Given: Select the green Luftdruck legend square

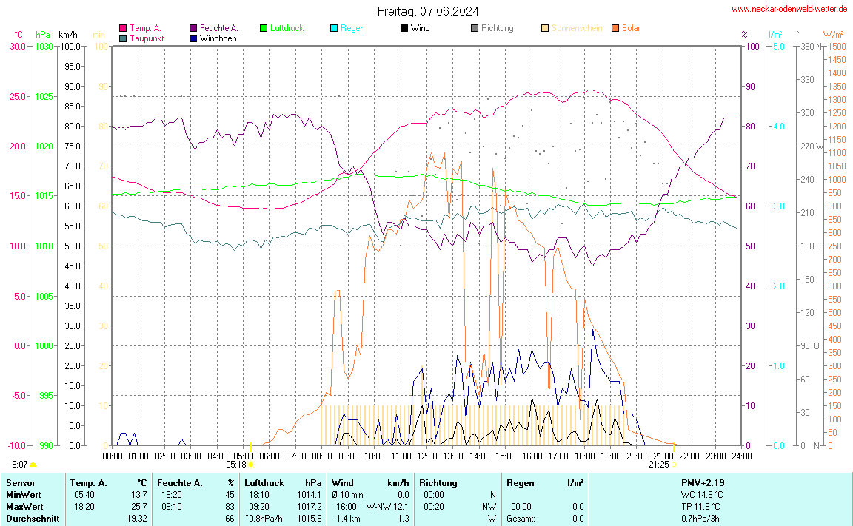Looking at the screenshot, I should click(x=264, y=28).
